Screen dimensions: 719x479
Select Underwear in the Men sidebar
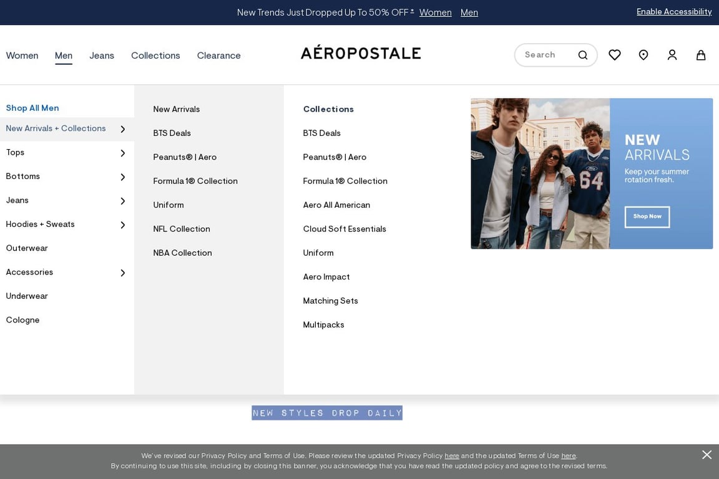27,296
